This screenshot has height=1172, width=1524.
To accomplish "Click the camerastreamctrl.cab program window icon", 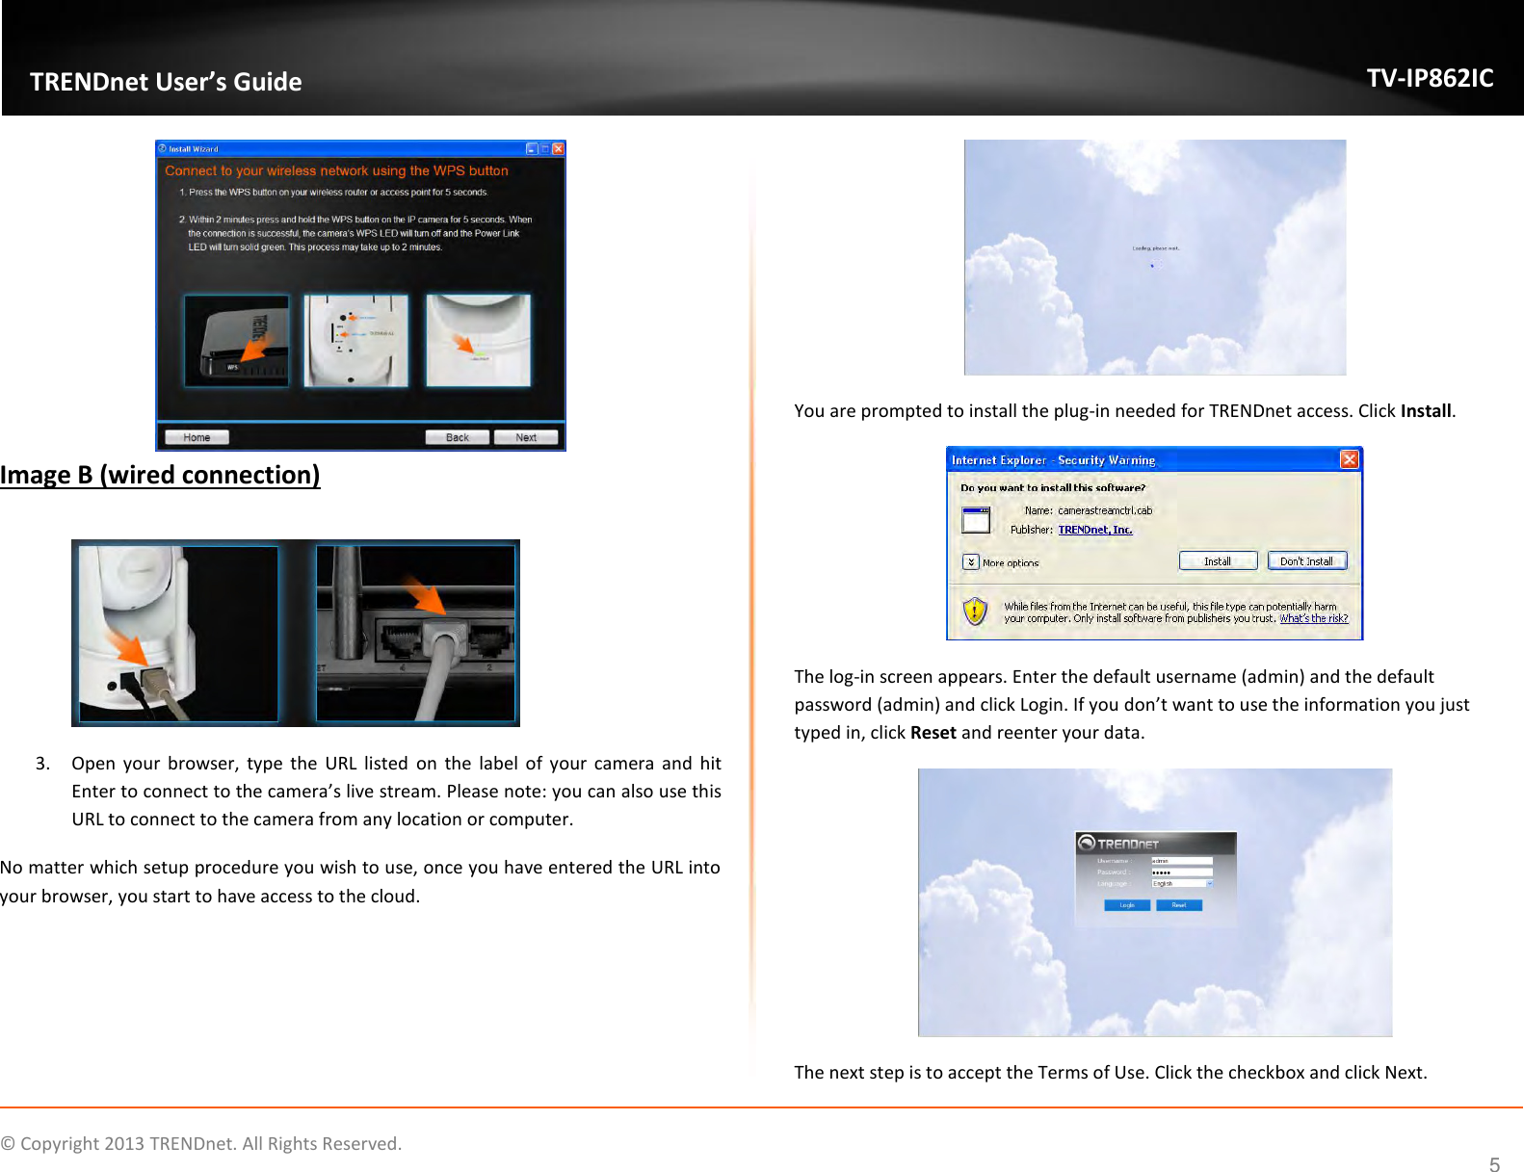I will 976,519.
